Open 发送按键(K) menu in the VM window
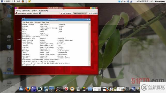 tap(43, 11)
